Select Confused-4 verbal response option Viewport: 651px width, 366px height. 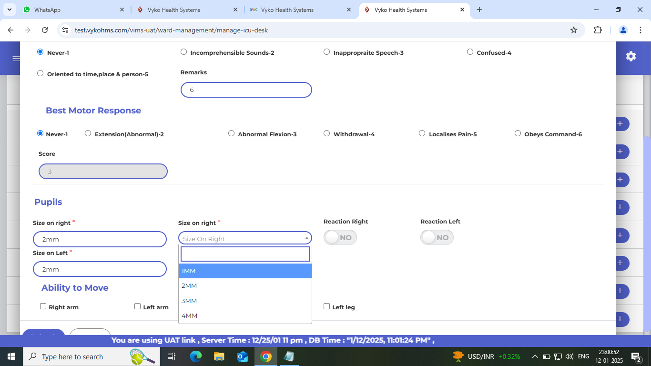click(470, 52)
